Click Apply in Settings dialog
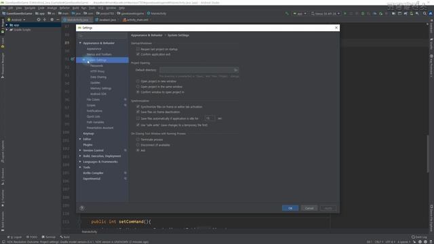 click(x=328, y=208)
